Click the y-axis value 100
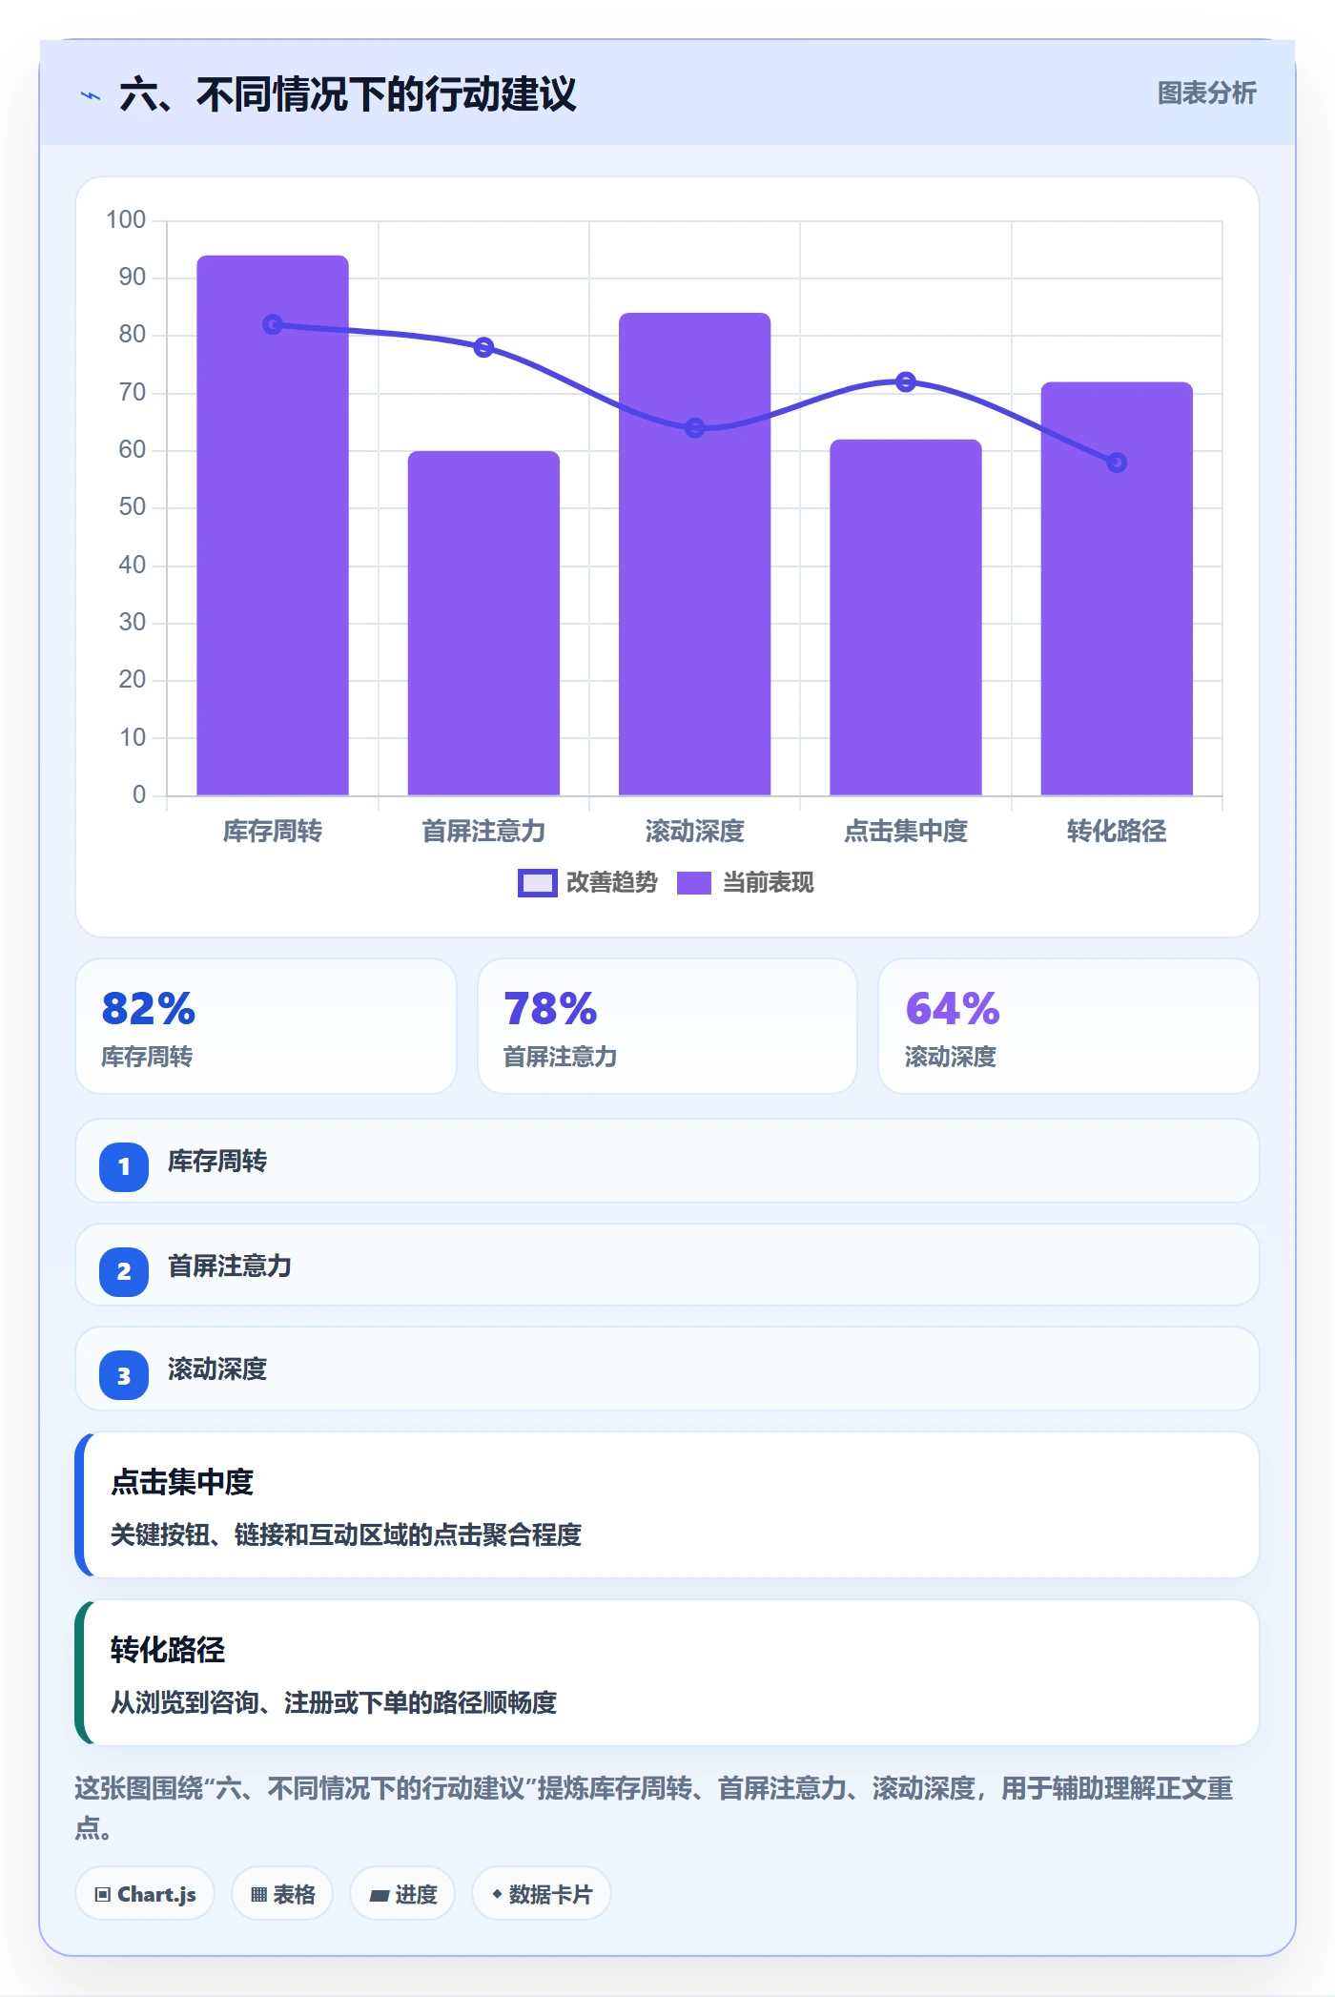This screenshot has width=1335, height=1997. [126, 220]
